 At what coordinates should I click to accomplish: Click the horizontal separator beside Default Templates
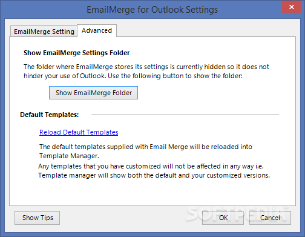click(x=185, y=115)
